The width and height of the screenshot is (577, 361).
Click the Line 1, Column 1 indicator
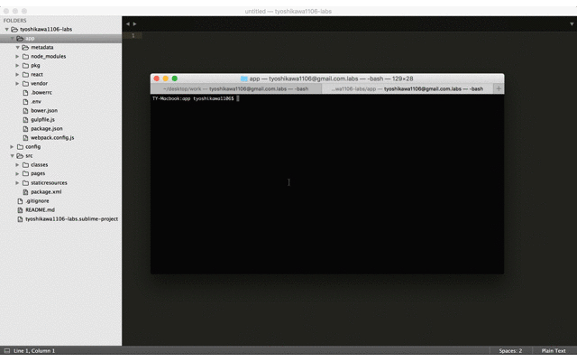34,351
